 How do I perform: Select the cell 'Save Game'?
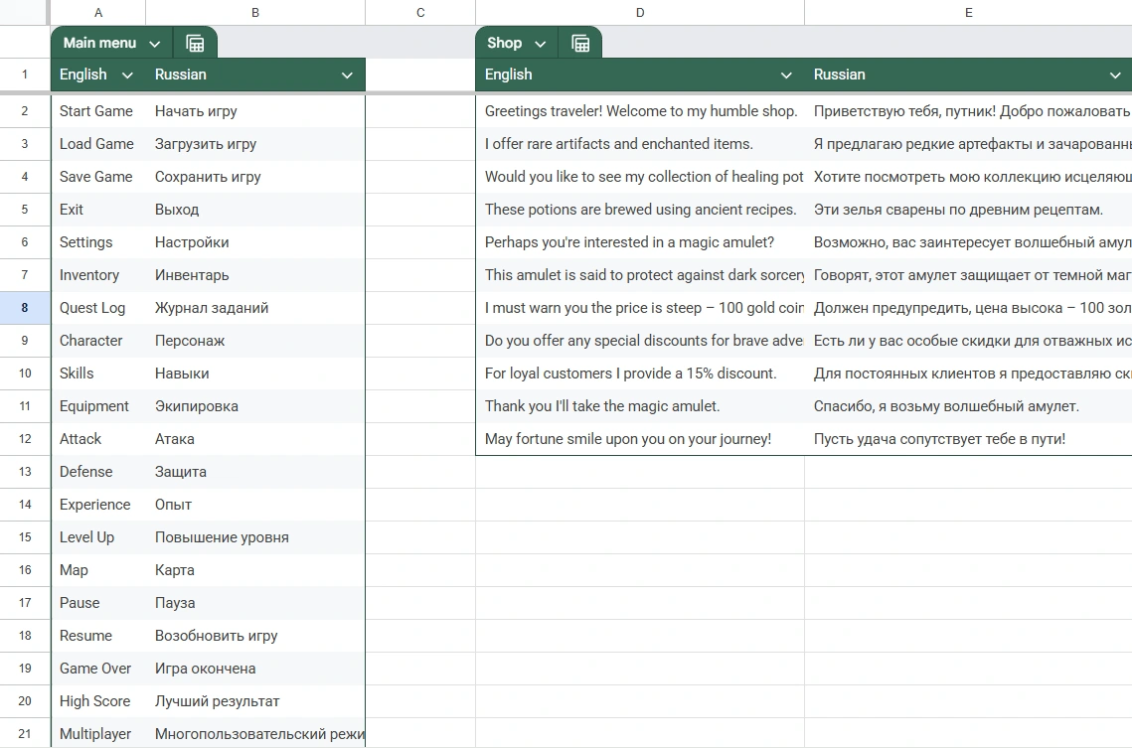pos(98,177)
